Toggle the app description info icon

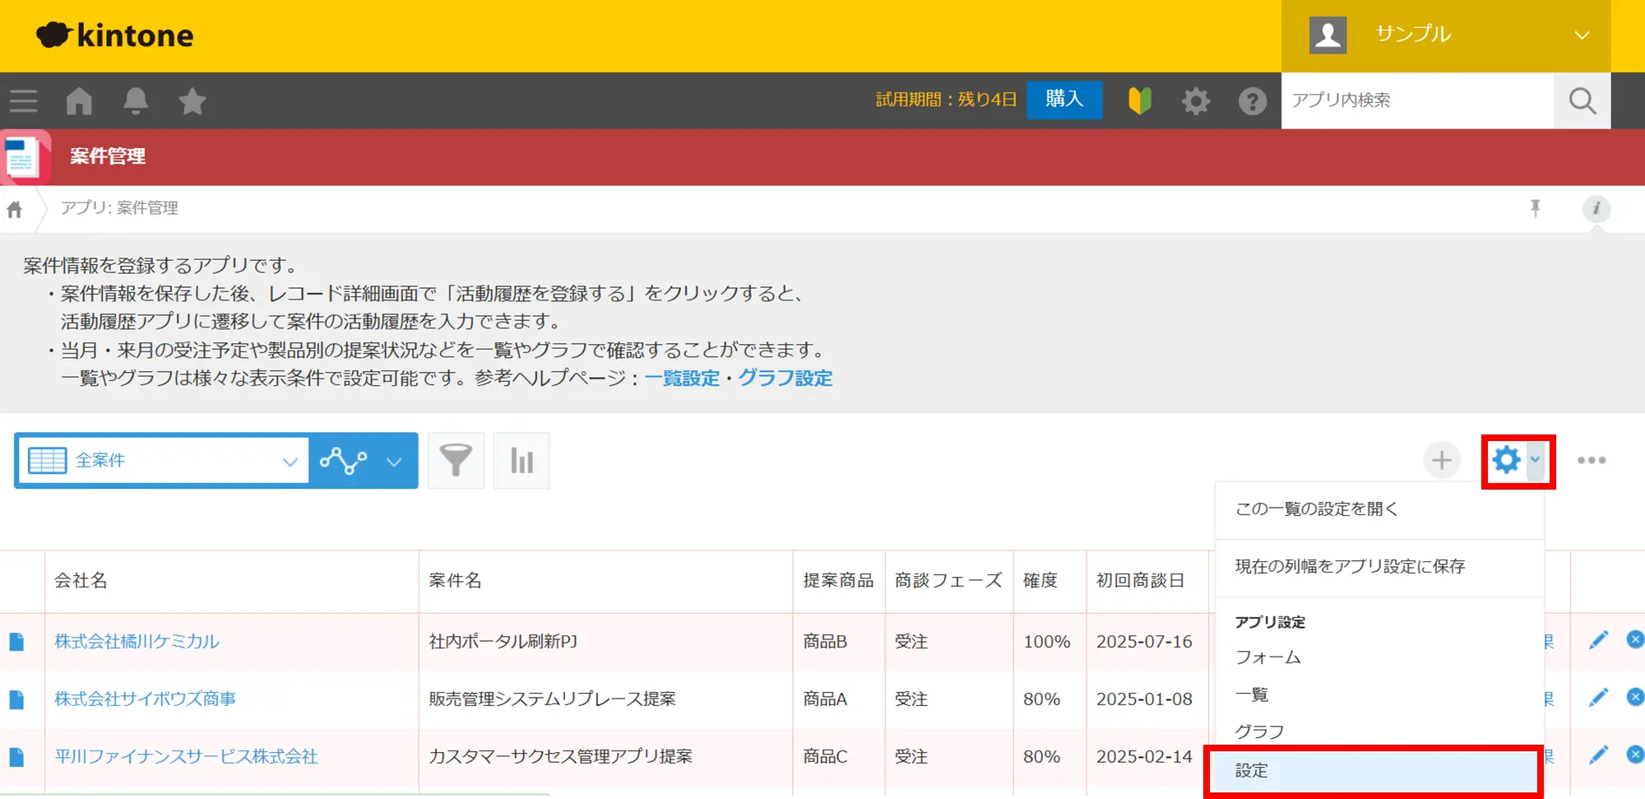click(1596, 208)
